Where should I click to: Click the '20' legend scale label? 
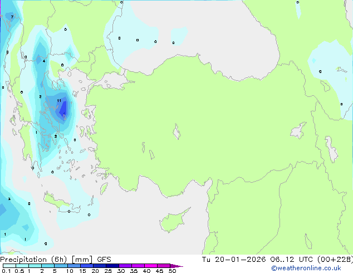95,271
